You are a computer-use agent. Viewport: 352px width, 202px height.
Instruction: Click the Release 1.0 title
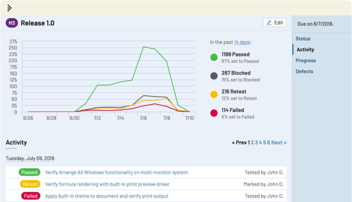point(38,23)
